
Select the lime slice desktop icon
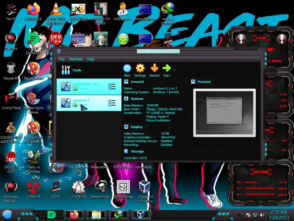coord(123,39)
